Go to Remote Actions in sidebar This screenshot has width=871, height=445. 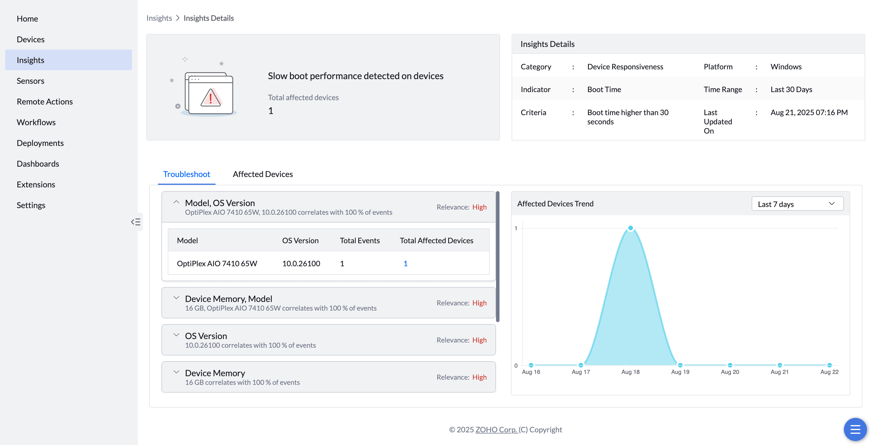click(x=45, y=101)
